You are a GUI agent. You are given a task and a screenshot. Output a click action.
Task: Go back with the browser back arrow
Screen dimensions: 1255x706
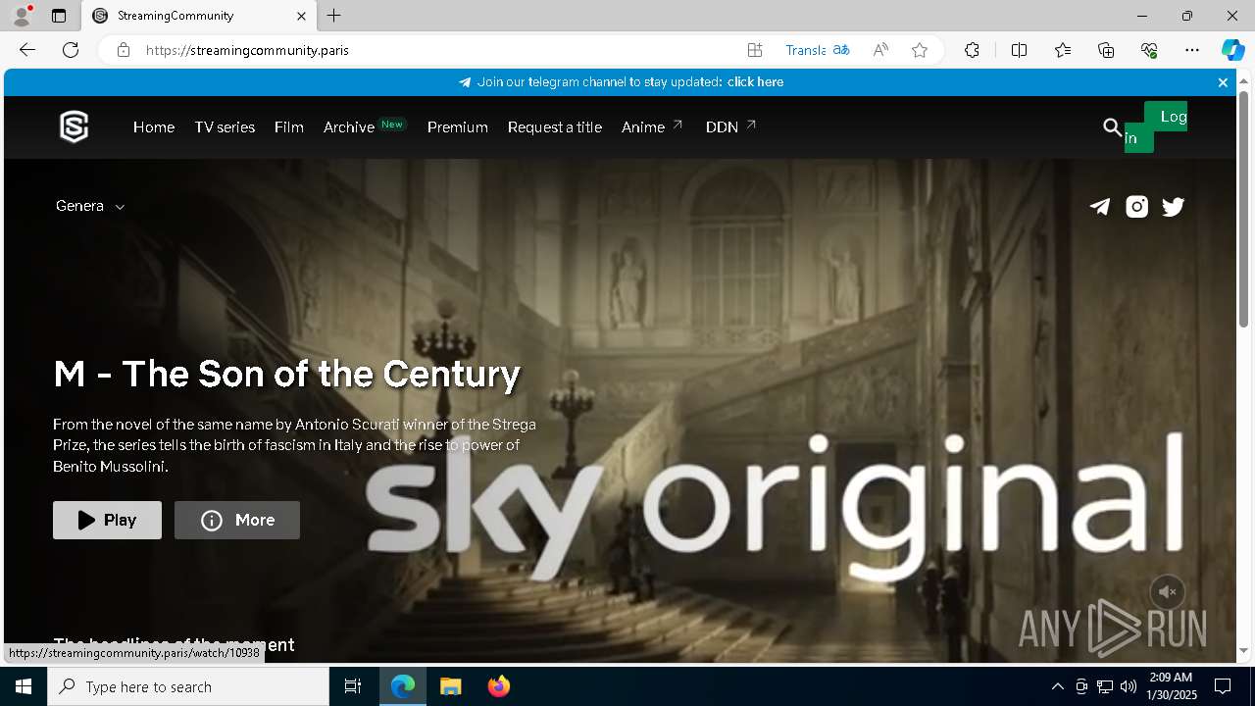click(x=27, y=50)
